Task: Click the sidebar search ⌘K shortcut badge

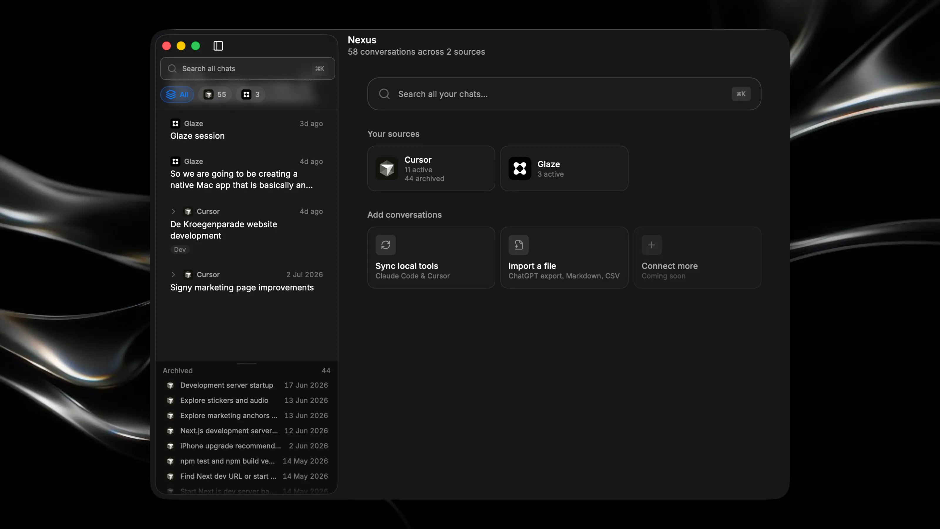Action: (x=320, y=69)
